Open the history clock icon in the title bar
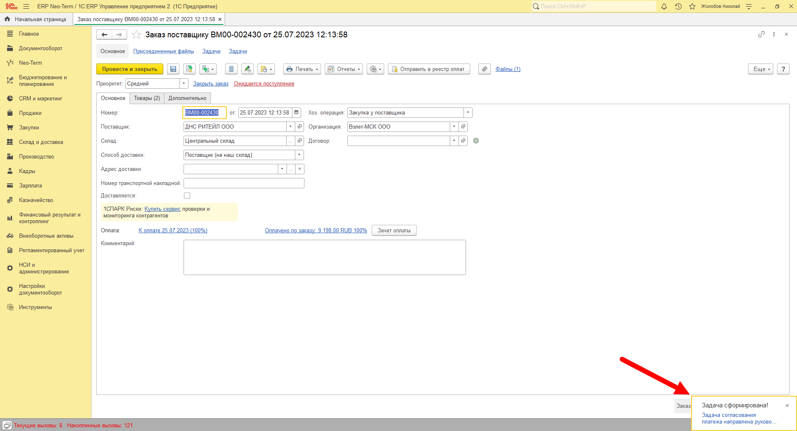Image resolution: width=797 pixels, height=431 pixels. click(678, 6)
